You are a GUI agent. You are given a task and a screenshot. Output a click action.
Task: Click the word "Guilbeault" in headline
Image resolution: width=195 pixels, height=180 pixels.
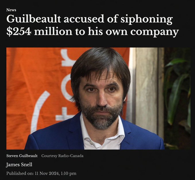coord(34,19)
